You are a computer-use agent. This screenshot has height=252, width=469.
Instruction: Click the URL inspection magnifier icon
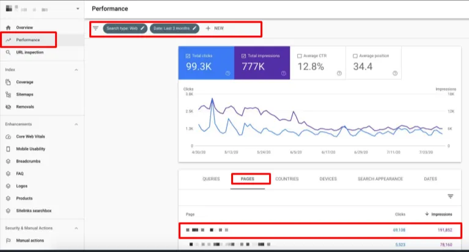pos(9,52)
